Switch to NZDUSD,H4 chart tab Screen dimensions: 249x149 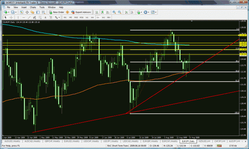pyautogui.click(x=204, y=141)
